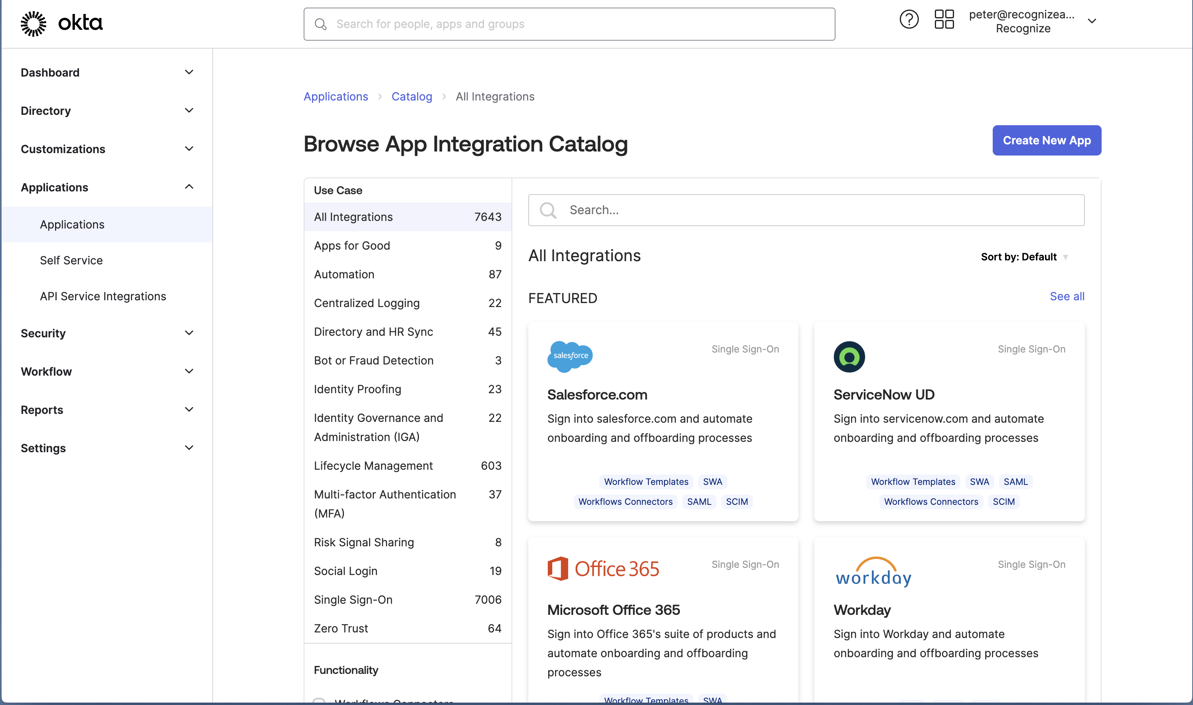Expand the Settings section chevron
Viewport: 1193px width, 705px height.
(189, 448)
